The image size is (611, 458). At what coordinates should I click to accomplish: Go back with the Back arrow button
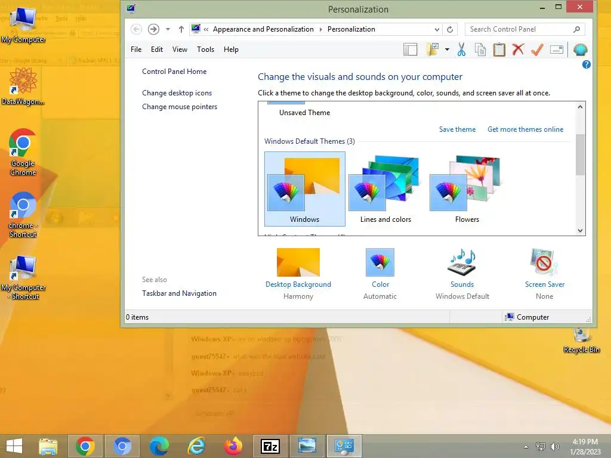(136, 29)
